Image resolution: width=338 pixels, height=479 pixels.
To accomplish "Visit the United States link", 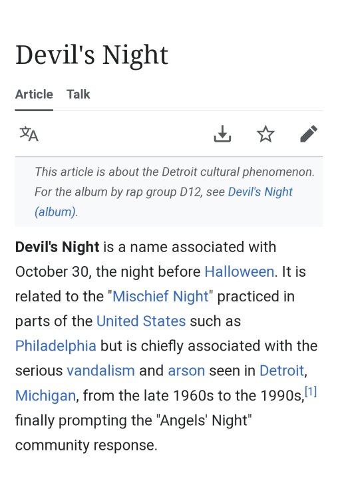I will coord(141,321).
